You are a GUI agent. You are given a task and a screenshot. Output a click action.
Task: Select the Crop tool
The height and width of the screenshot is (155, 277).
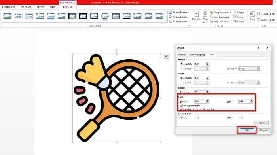(252, 17)
